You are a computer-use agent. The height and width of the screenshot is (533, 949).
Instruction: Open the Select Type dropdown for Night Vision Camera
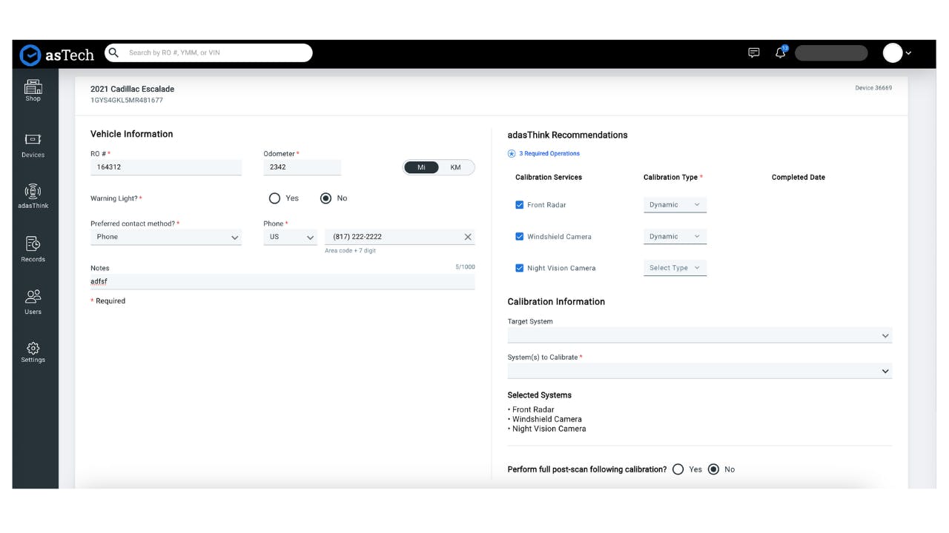674,268
